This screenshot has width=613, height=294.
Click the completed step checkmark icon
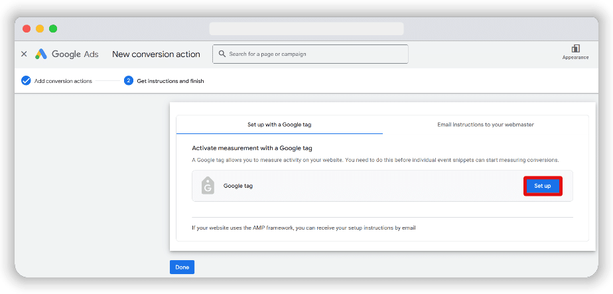(26, 81)
